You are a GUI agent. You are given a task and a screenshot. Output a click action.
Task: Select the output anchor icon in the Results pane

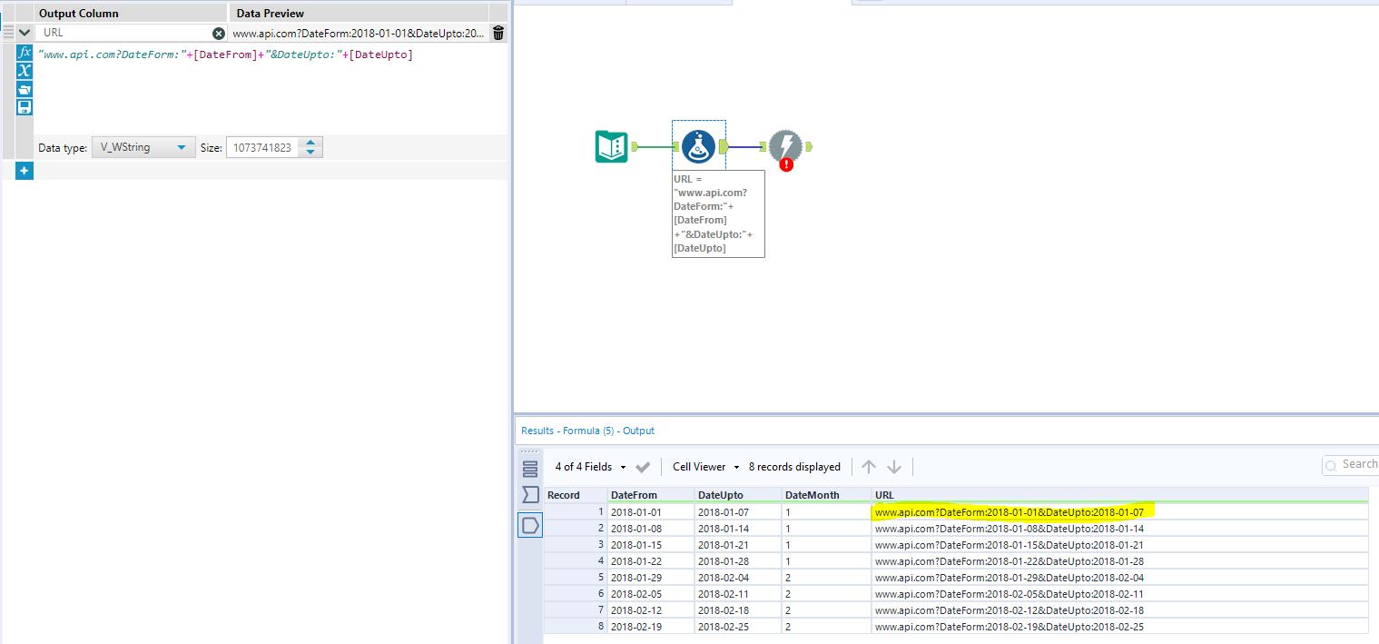pos(530,524)
